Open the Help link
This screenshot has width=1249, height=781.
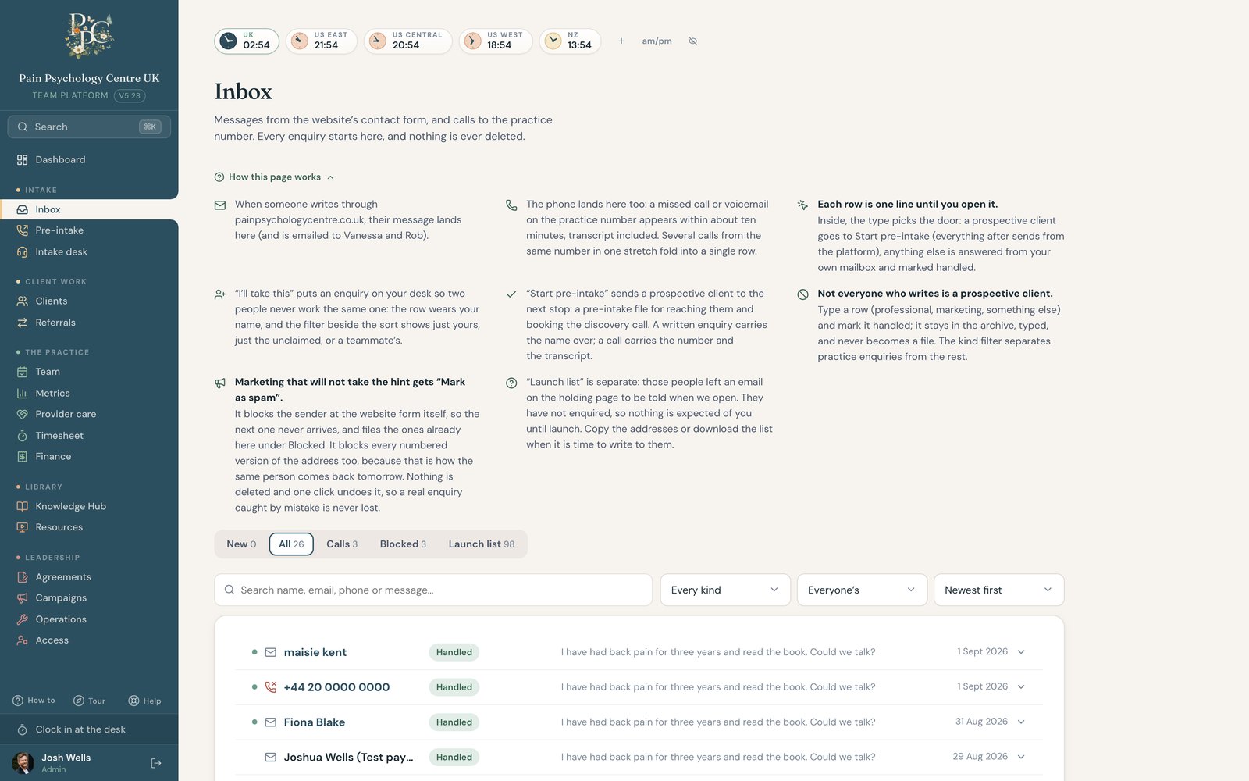(x=144, y=701)
